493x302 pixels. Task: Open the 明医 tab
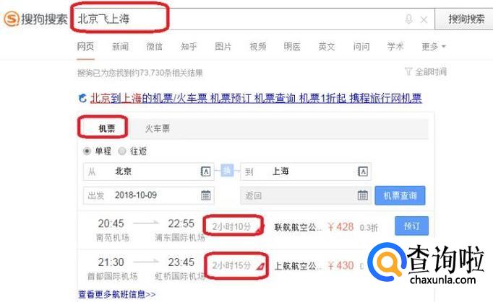pyautogui.click(x=292, y=47)
